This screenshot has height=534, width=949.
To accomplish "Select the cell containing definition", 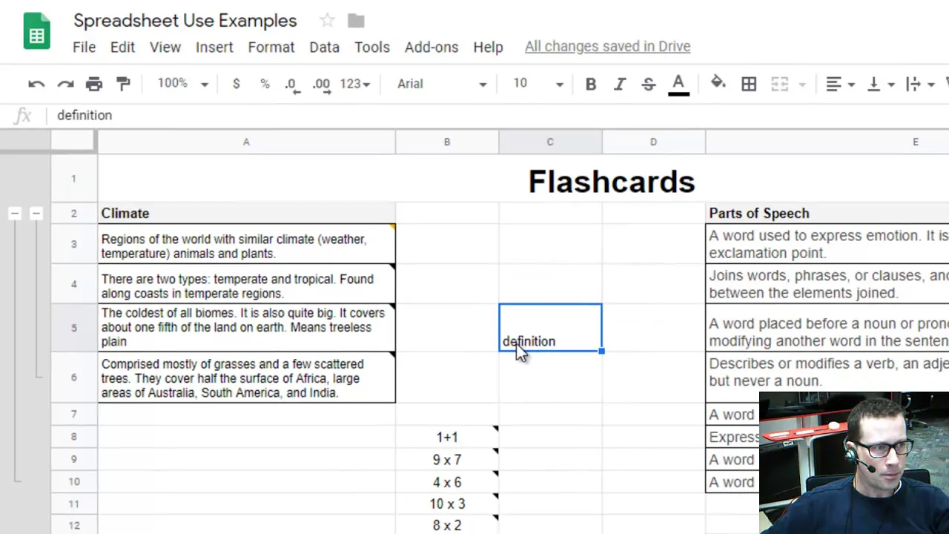I will 550,327.
